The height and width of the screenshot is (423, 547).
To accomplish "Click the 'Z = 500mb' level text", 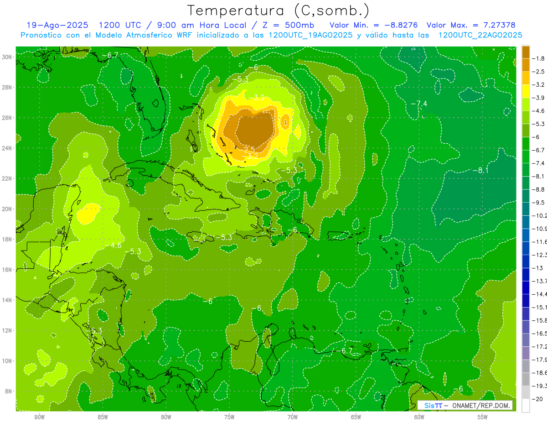I will click(288, 25).
